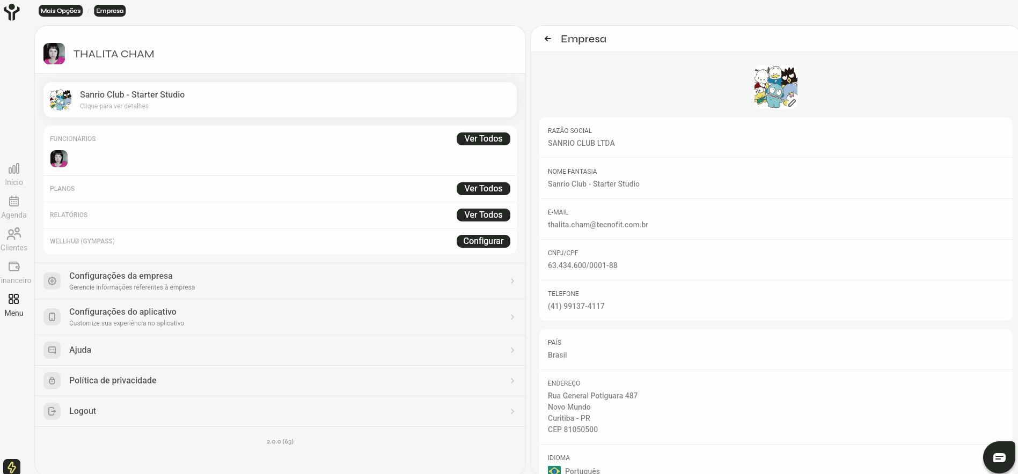Expand Logout row chevron
This screenshot has height=474, width=1018.
point(512,411)
